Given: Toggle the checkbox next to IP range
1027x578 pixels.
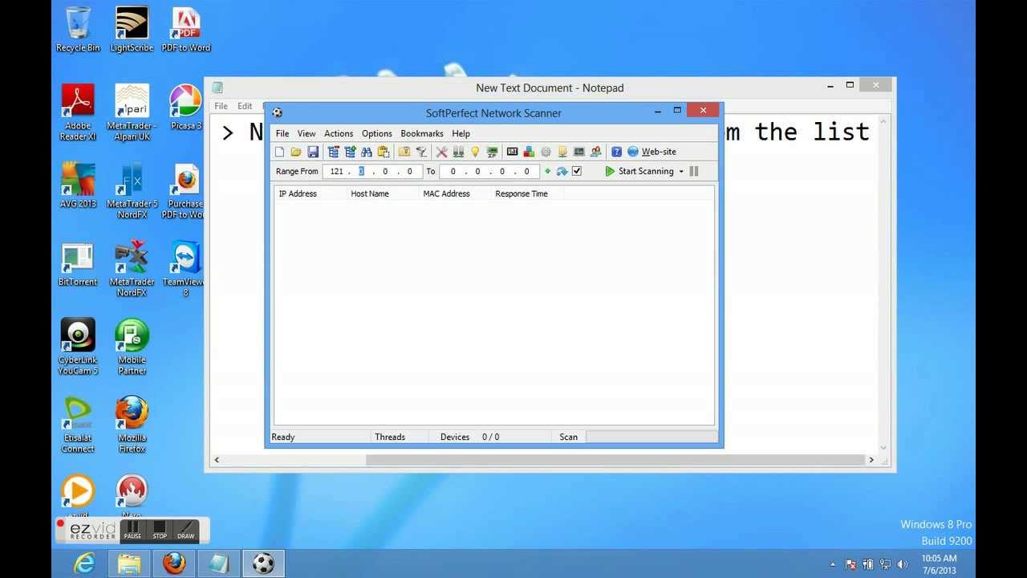Looking at the screenshot, I should click(x=576, y=171).
